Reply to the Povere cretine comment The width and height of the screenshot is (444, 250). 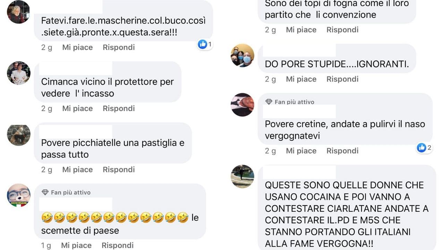(342, 151)
